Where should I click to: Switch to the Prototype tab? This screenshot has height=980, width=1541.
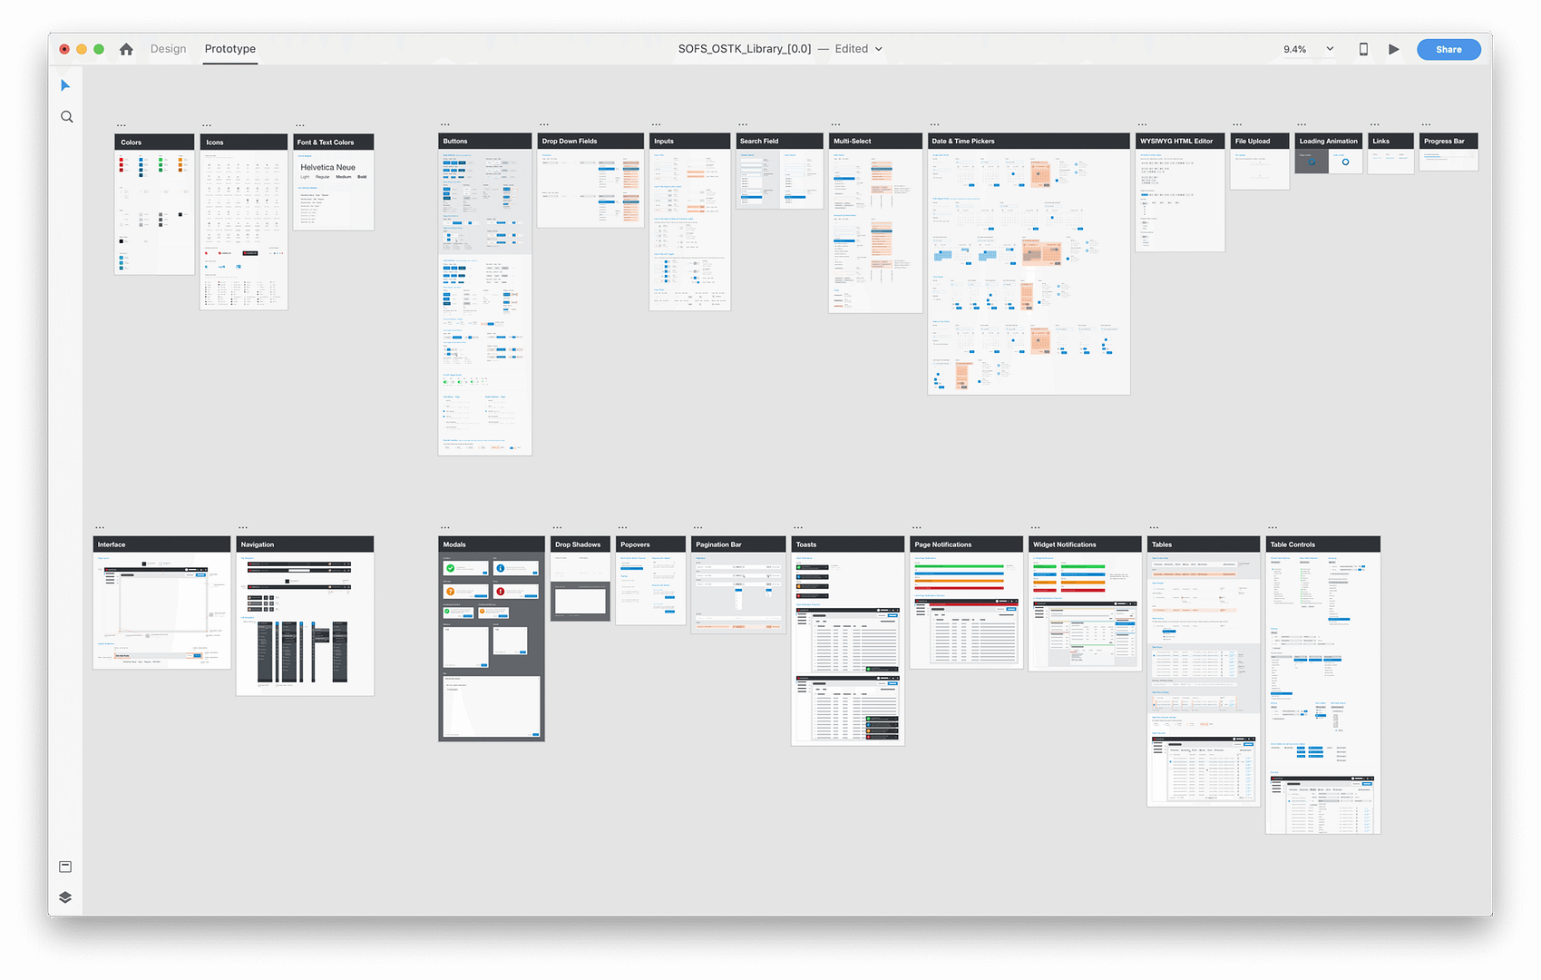pyautogui.click(x=229, y=49)
